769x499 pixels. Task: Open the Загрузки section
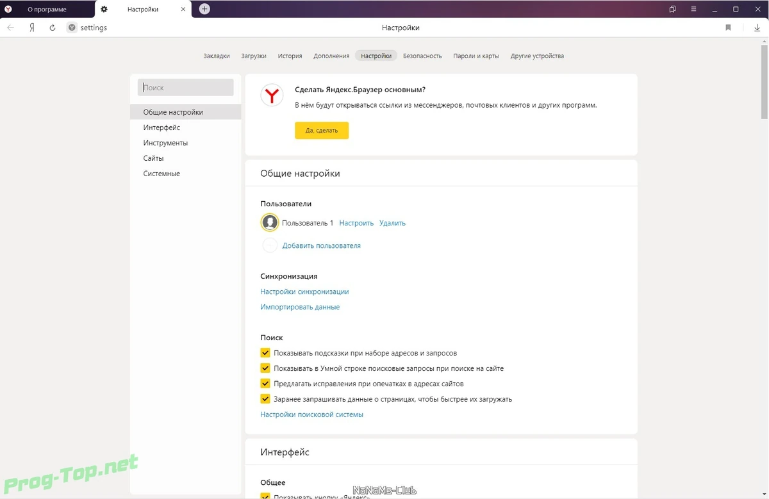(x=254, y=56)
